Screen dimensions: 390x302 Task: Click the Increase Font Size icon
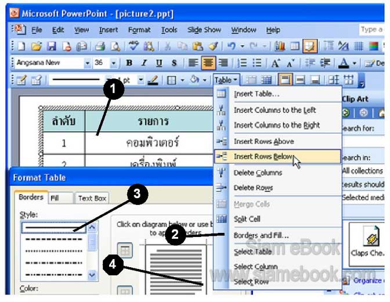point(276,63)
